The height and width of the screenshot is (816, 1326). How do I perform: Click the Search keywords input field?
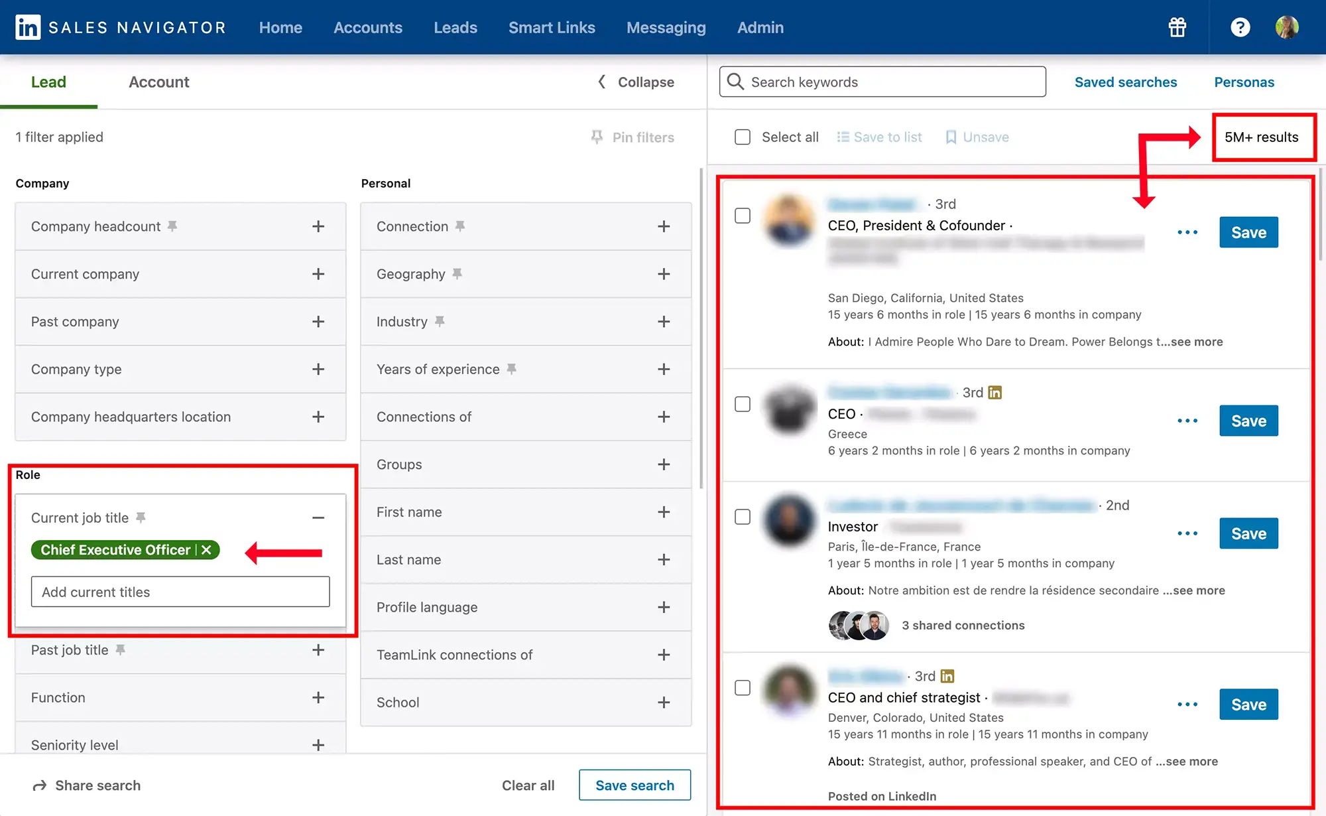pos(882,82)
